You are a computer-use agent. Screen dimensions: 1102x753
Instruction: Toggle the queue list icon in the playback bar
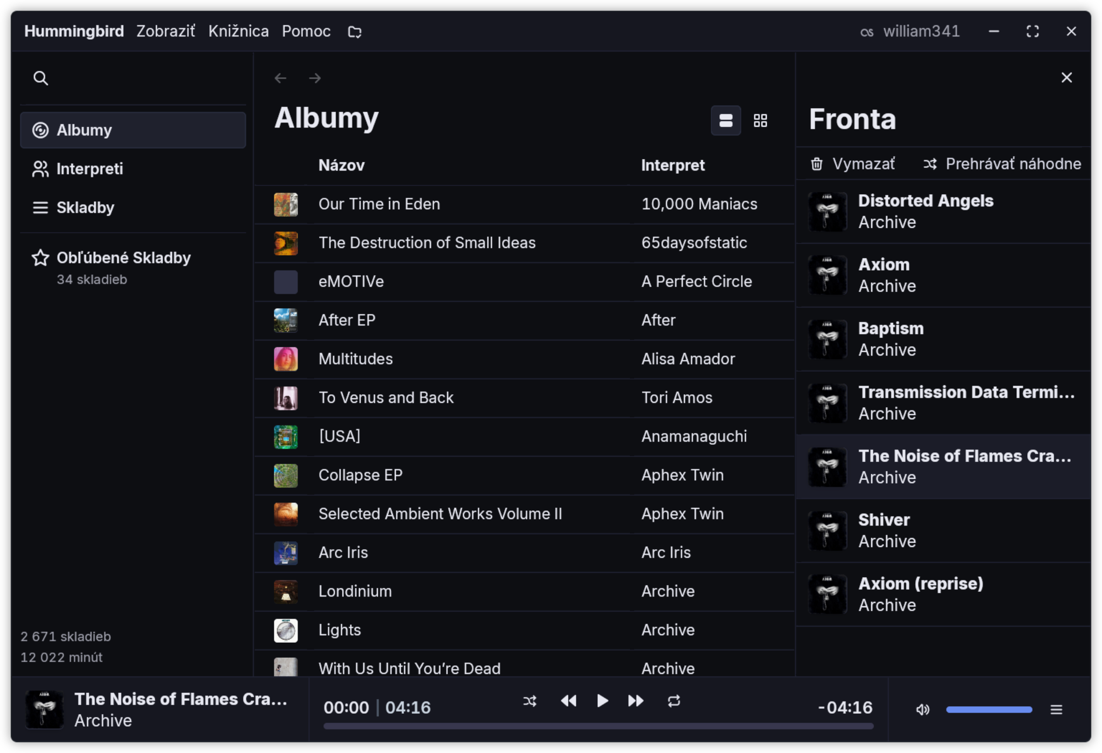pos(1056,709)
